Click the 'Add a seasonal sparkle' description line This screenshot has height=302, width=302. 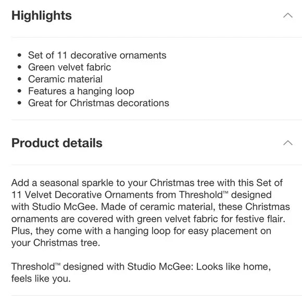tap(147, 183)
